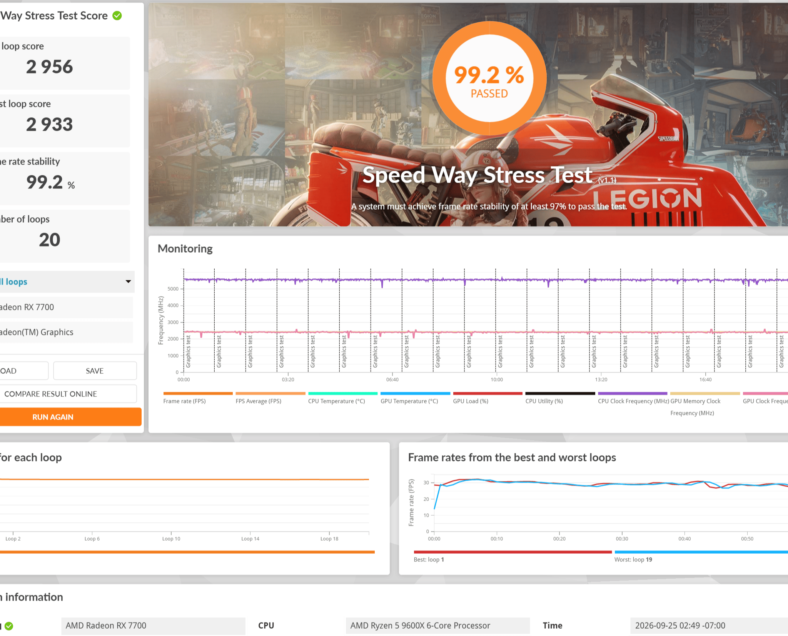The image size is (788, 636).
Task: Toggle the GPU Memory Clock Frequency legend series
Action: coord(705,404)
